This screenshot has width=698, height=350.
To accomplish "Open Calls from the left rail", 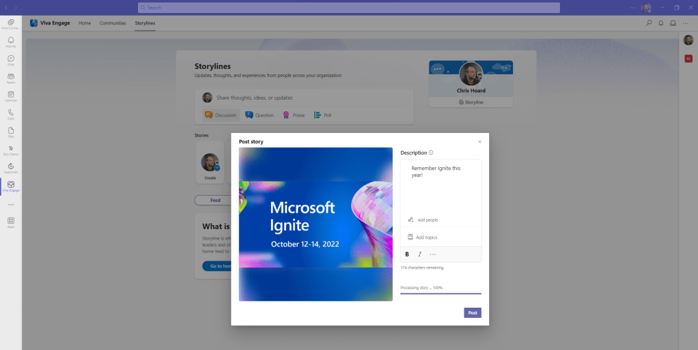I will tap(11, 113).
